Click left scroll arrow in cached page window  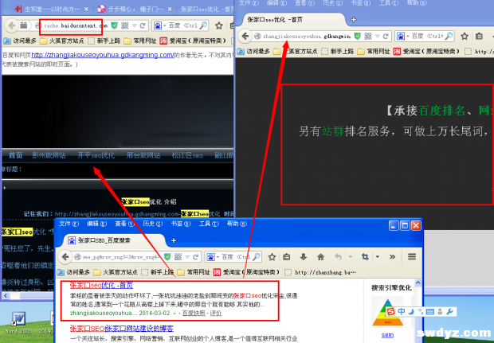(6, 296)
